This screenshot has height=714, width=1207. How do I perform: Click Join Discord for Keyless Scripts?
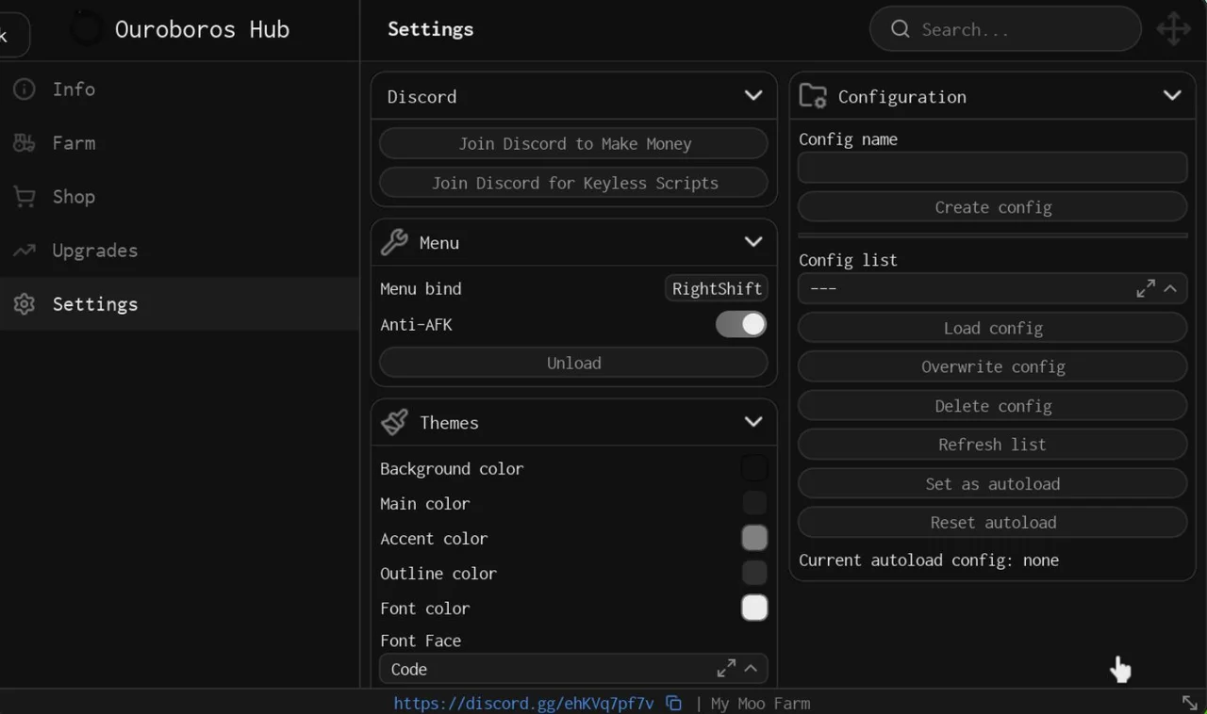[x=573, y=183]
